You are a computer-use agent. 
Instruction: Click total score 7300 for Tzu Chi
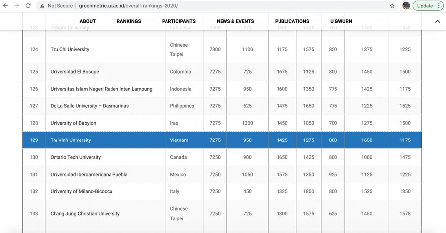point(215,49)
